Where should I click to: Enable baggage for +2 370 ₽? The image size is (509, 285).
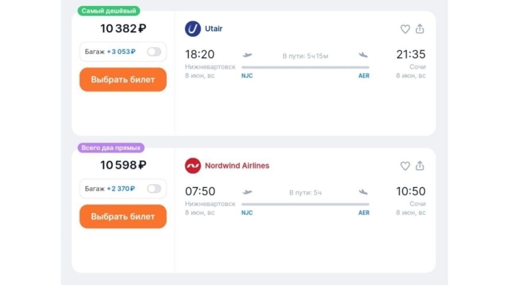[154, 189]
